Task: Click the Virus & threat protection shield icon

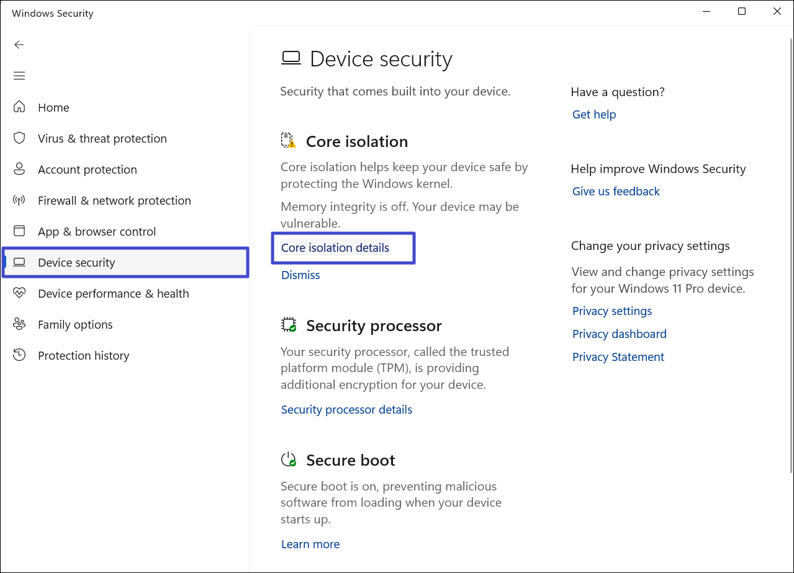Action: pos(19,138)
